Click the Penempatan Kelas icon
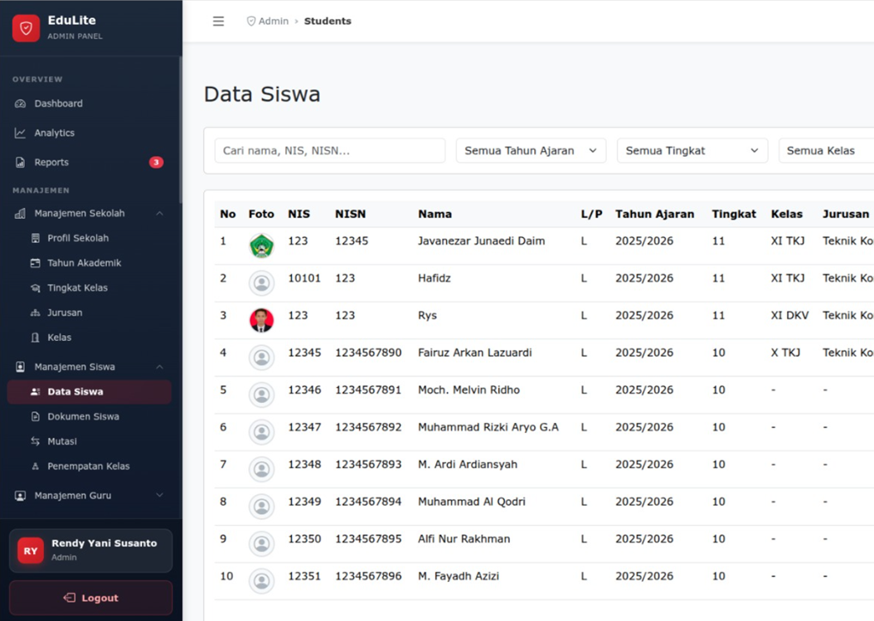The width and height of the screenshot is (874, 621). [35, 467]
